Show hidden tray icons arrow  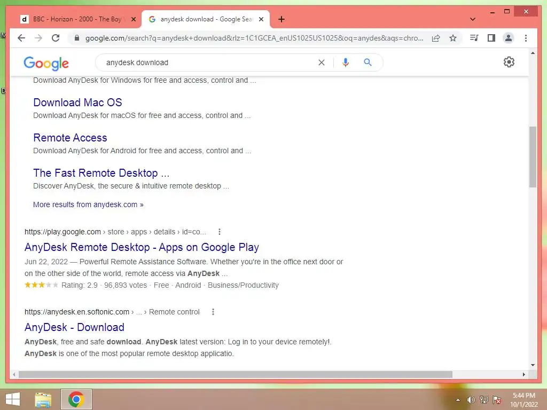[458, 400]
